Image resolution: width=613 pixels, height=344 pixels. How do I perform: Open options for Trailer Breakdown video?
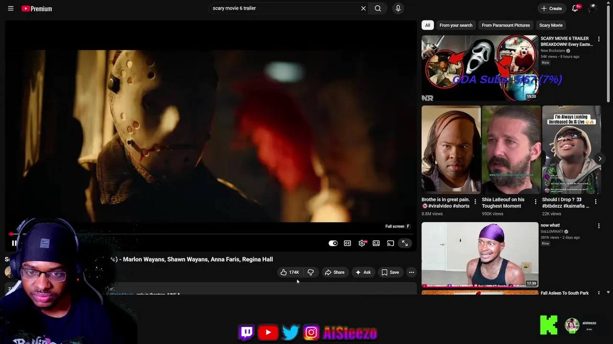599,39
